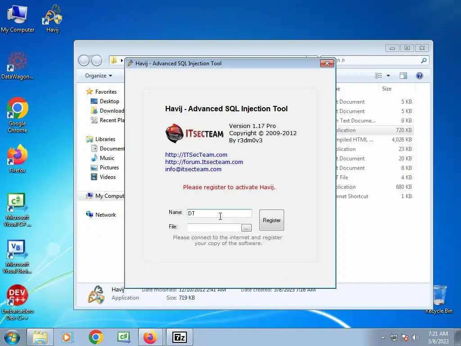The width and height of the screenshot is (461, 346).
Task: Open 7-Zip taskbar icon
Action: tap(180, 337)
